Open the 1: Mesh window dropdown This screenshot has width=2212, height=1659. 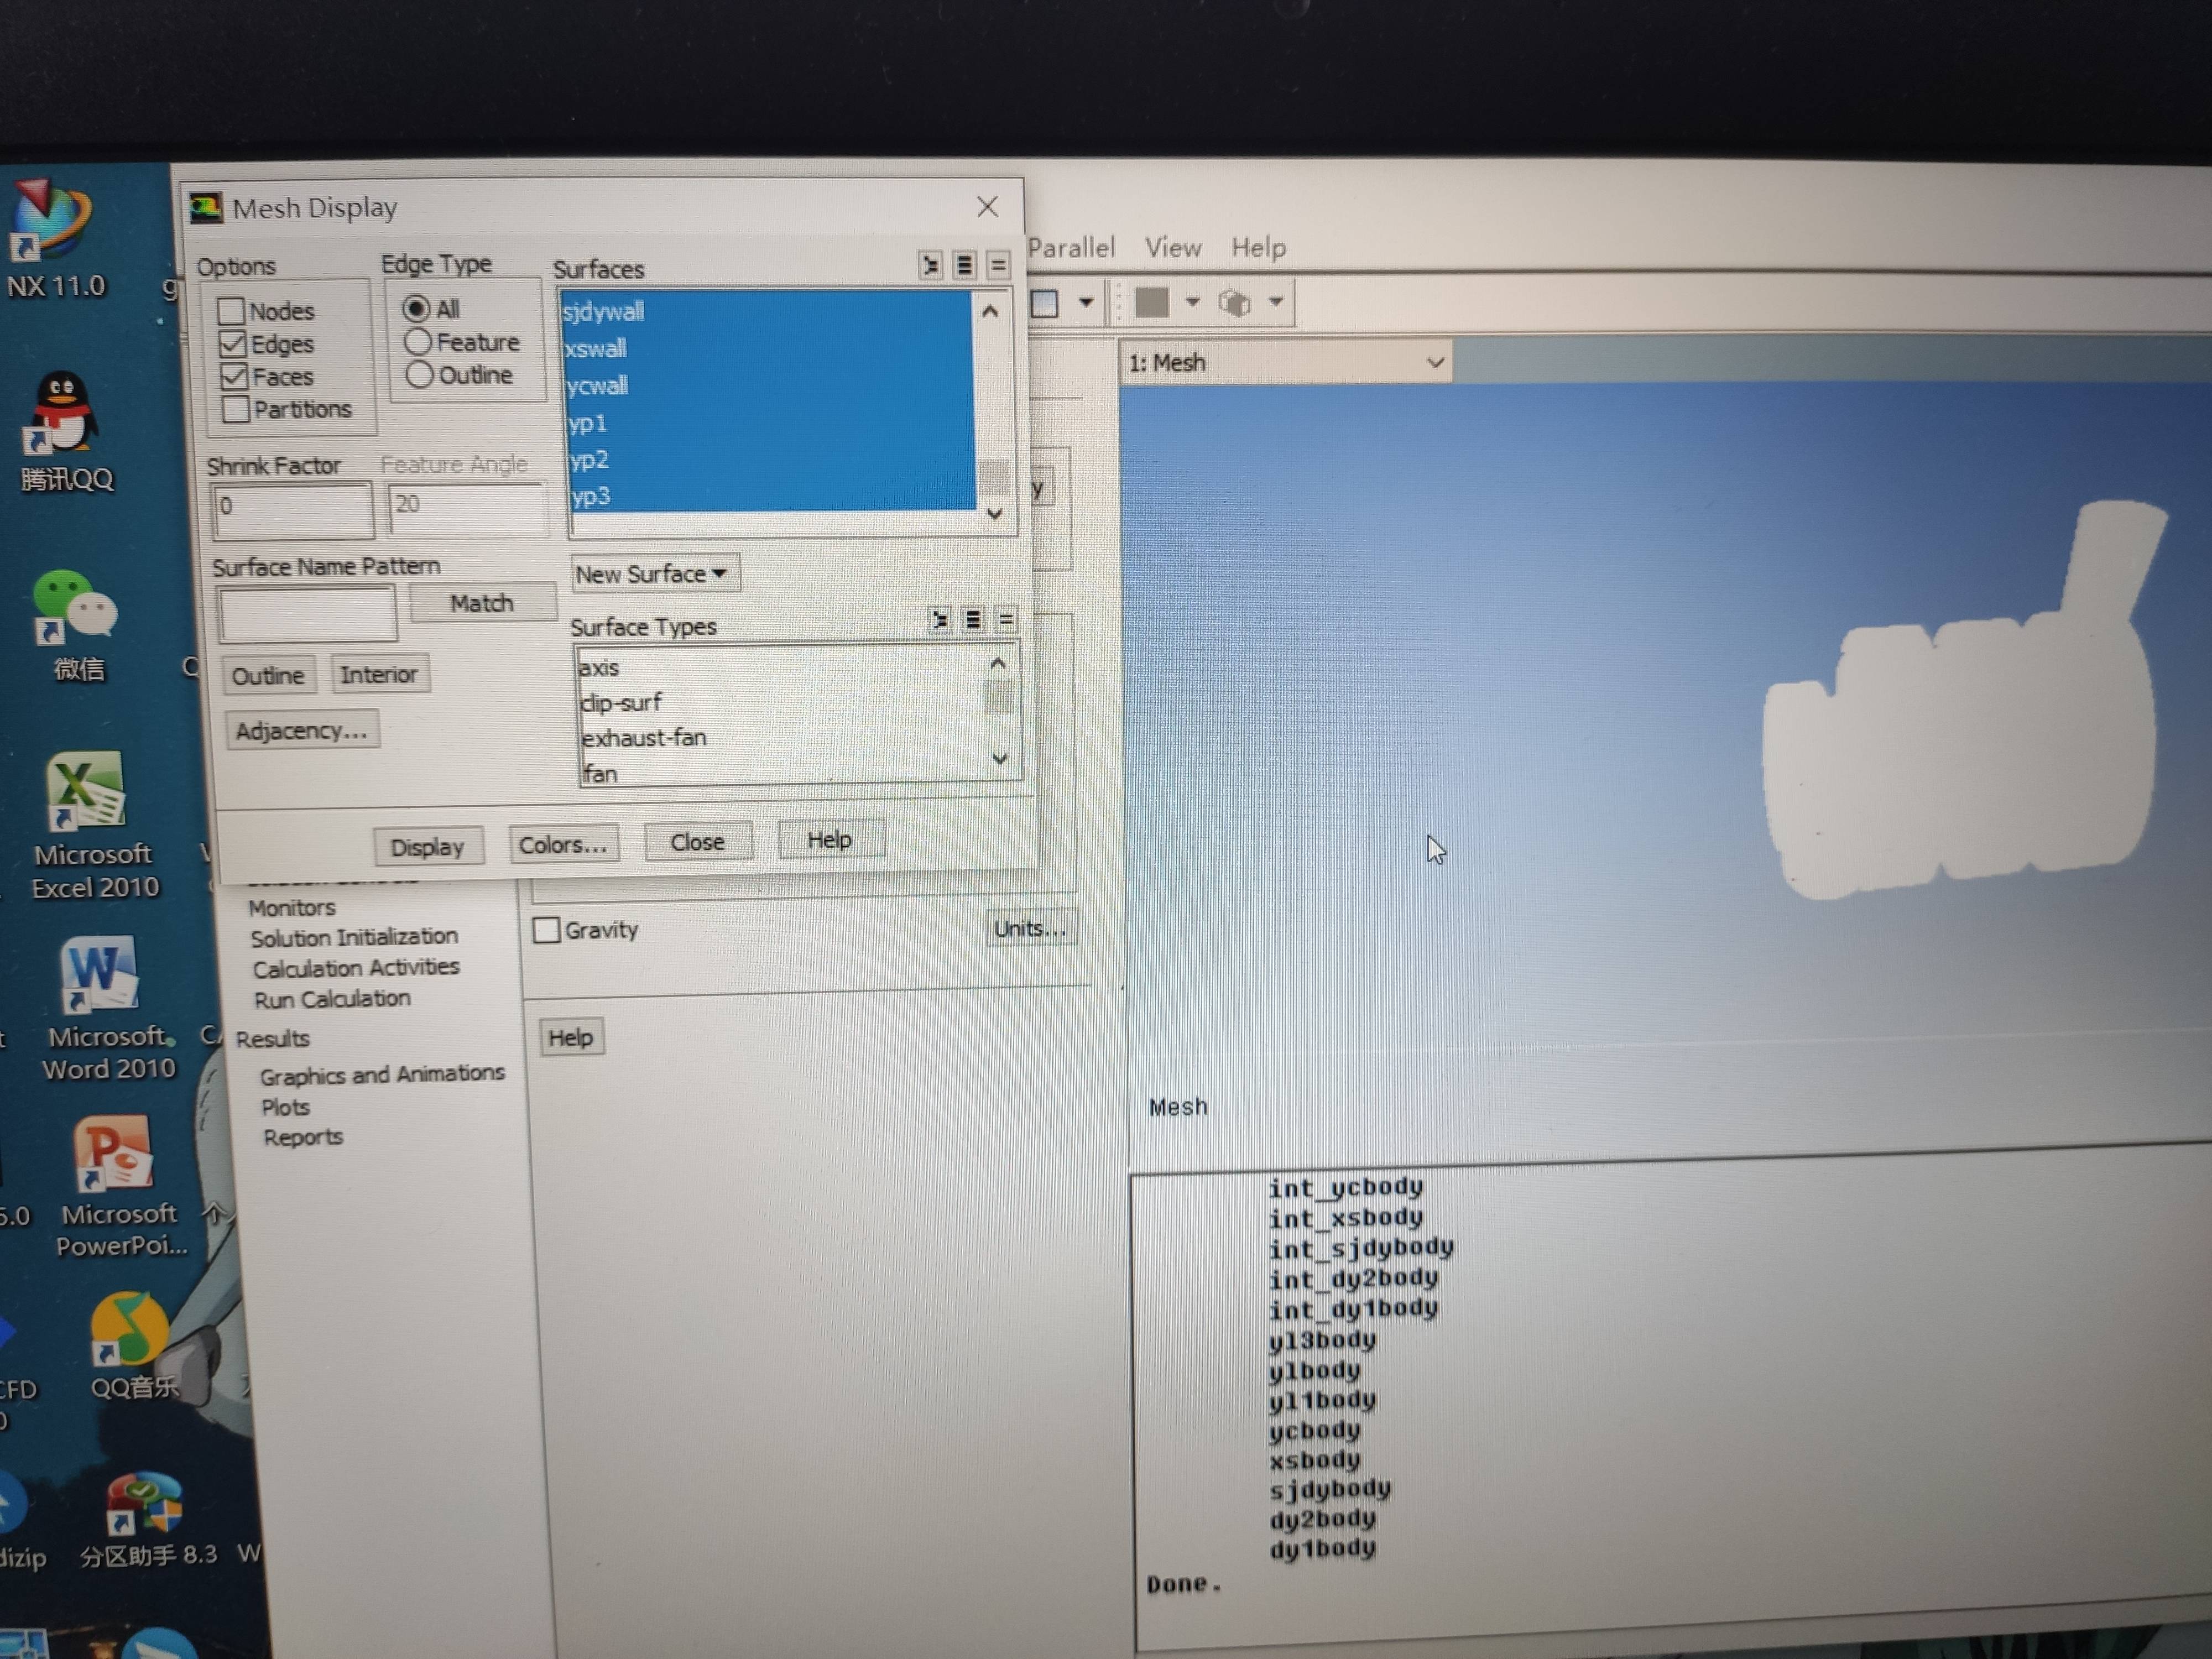coord(1286,362)
